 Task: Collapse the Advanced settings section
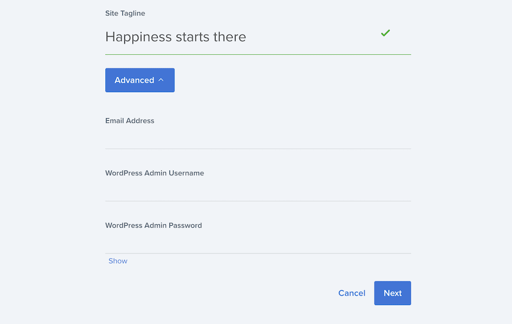[x=140, y=80]
